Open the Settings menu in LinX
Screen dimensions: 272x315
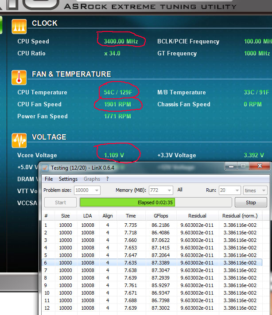(x=68, y=179)
